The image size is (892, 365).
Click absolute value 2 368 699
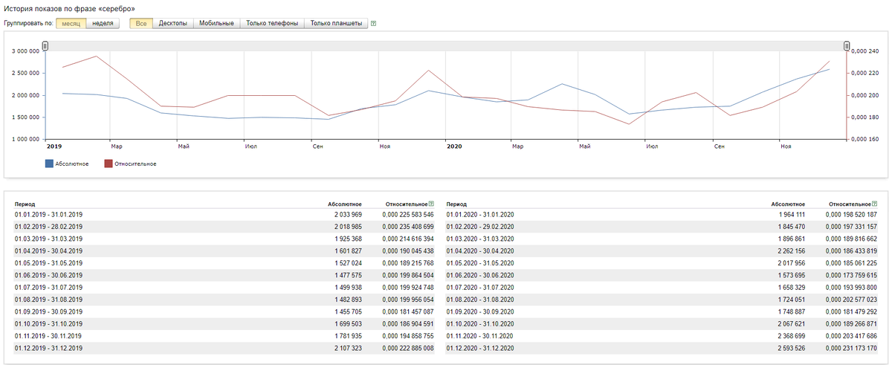(790, 335)
